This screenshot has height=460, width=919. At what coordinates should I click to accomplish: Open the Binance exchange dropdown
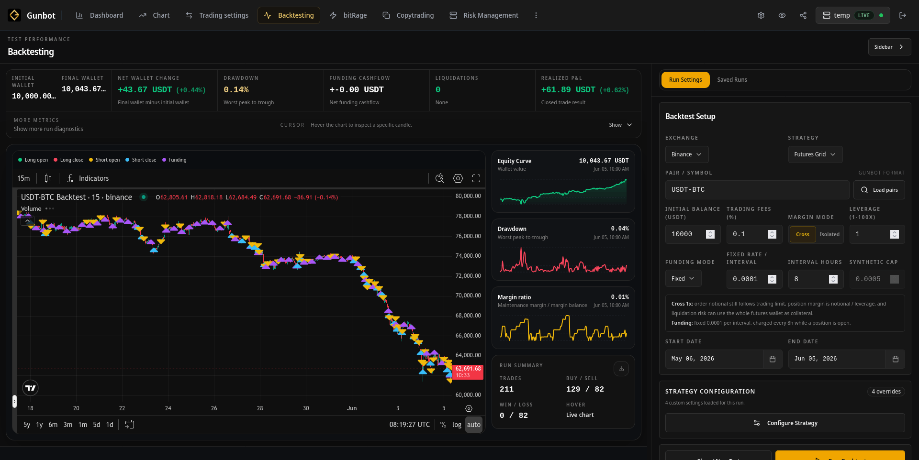pyautogui.click(x=687, y=154)
